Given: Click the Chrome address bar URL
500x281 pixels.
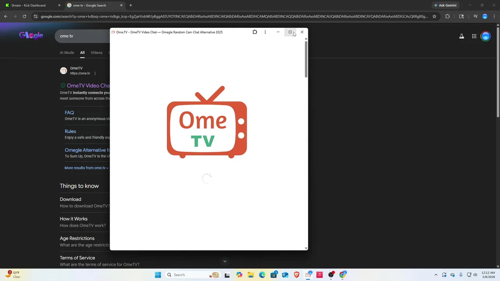Looking at the screenshot, I should (x=234, y=16).
